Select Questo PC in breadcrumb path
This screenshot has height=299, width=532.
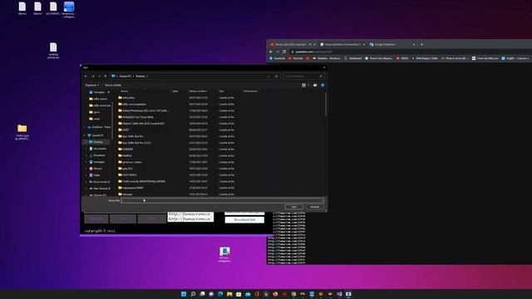126,76
